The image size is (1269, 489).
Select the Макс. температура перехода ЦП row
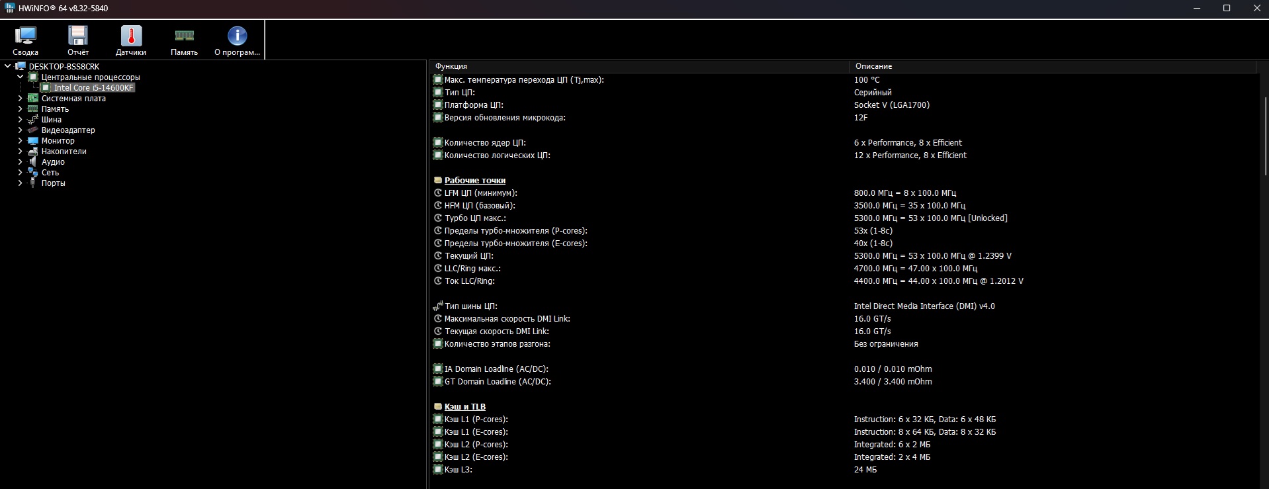point(845,79)
